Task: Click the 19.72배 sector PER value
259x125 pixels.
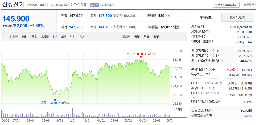Action: point(246,110)
